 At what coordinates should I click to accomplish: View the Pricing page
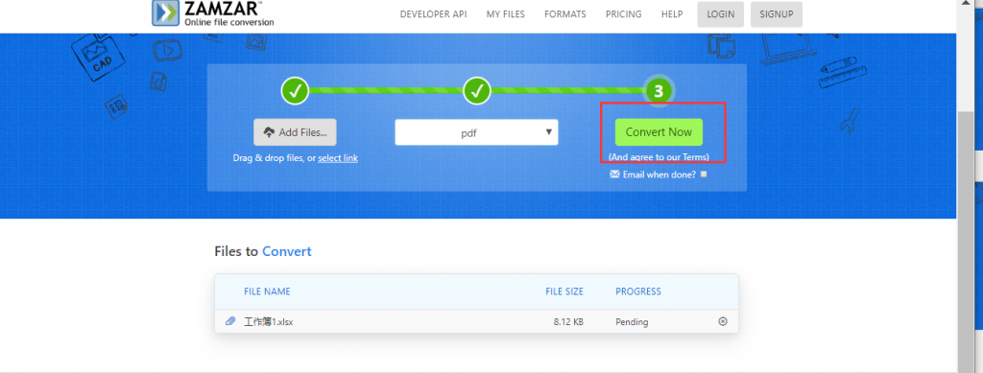click(623, 13)
